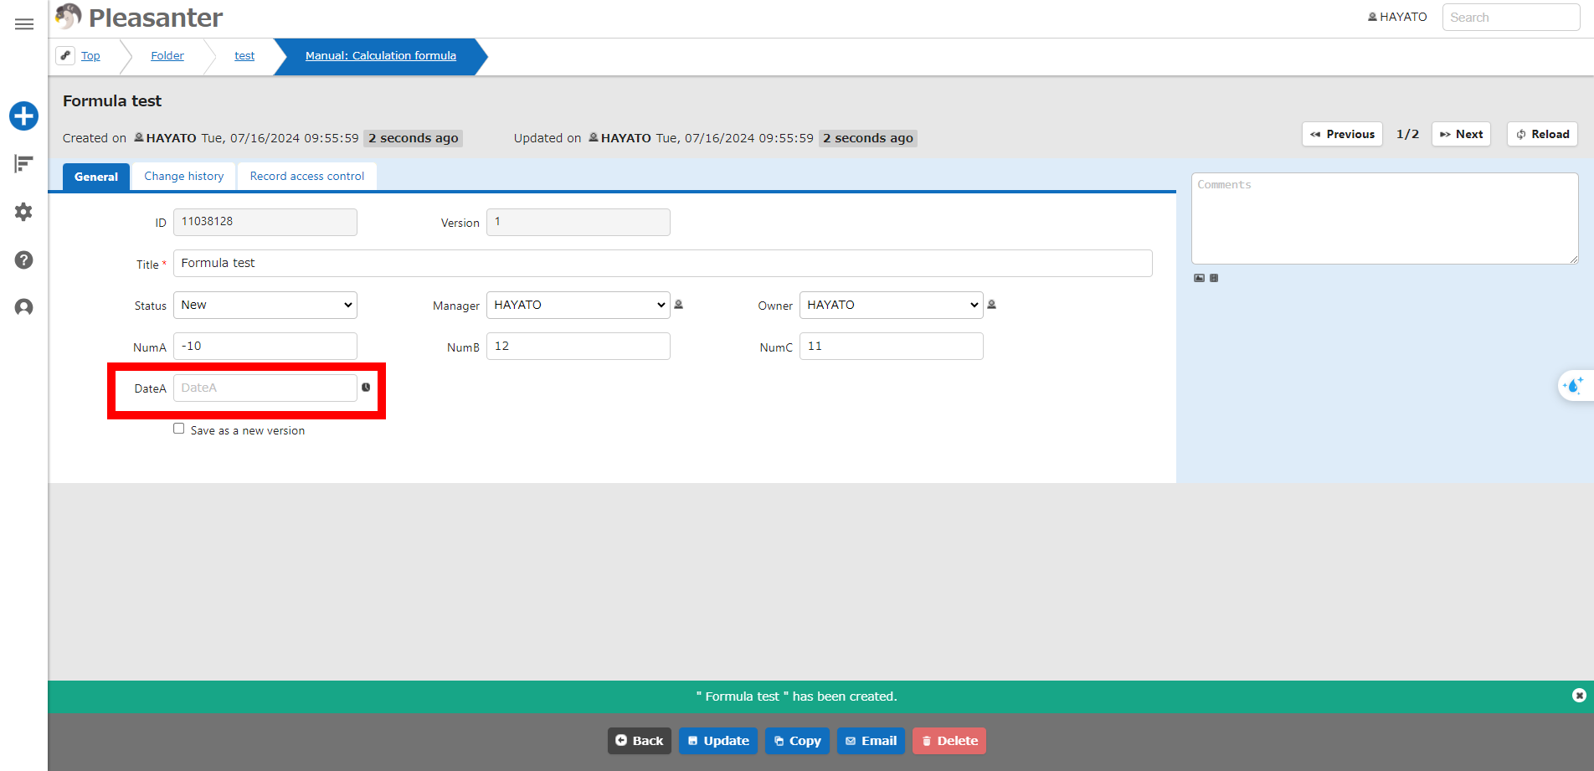Open the Status dropdown
This screenshot has width=1594, height=771.
click(x=265, y=305)
